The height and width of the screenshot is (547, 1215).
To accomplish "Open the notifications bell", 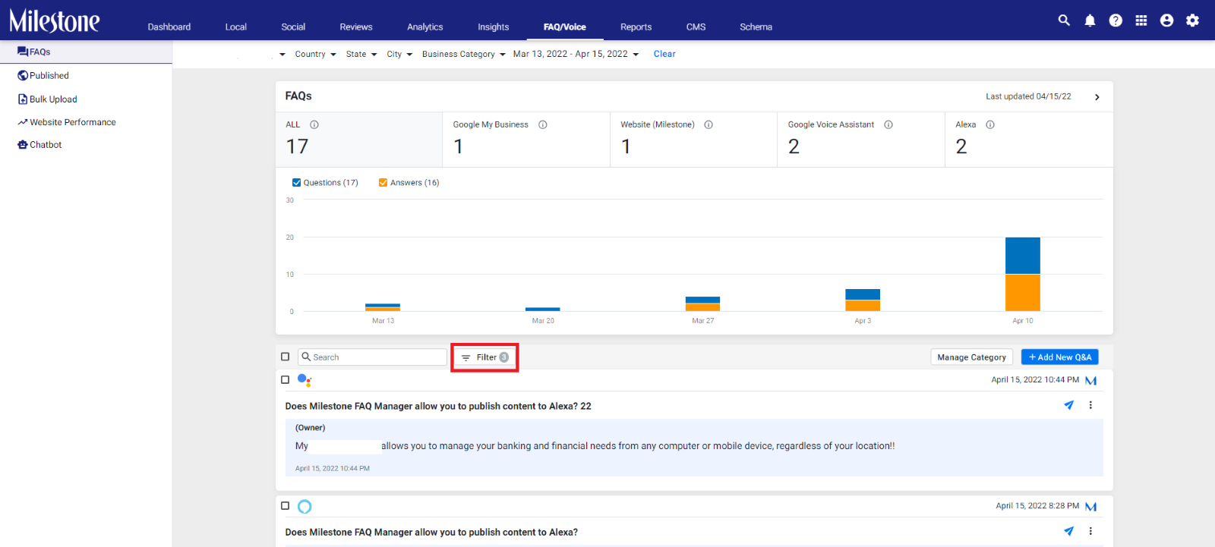I will point(1090,20).
